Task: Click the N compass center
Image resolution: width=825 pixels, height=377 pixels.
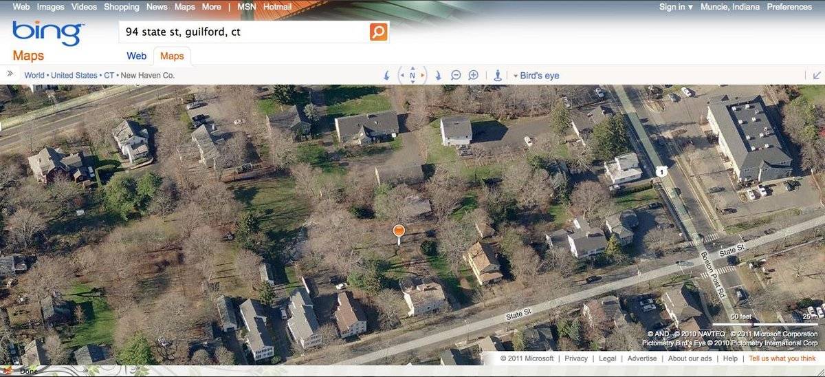Action: point(412,76)
